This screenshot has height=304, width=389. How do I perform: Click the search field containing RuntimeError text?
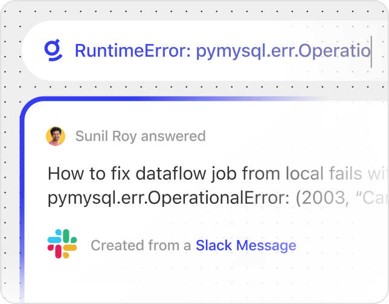(205, 51)
